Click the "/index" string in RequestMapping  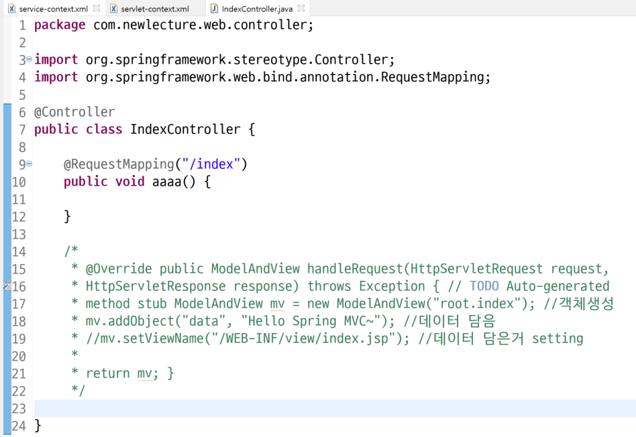pyautogui.click(x=211, y=164)
